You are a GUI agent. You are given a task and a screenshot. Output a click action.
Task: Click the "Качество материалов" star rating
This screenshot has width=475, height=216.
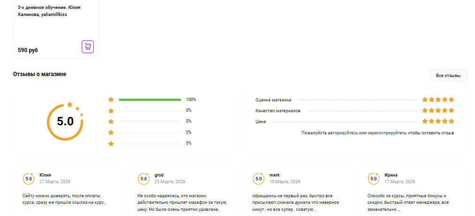point(438,110)
